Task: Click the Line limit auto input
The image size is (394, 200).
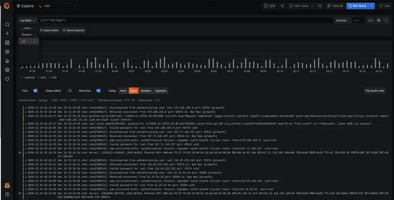Action: click(x=358, y=20)
